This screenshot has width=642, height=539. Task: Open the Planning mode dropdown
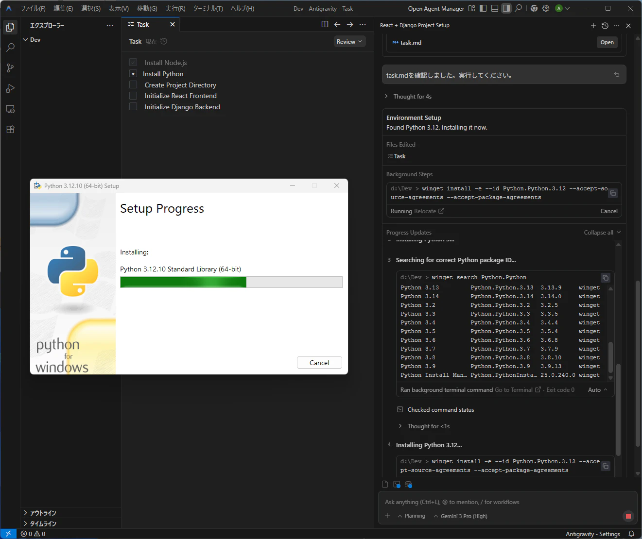tap(411, 516)
